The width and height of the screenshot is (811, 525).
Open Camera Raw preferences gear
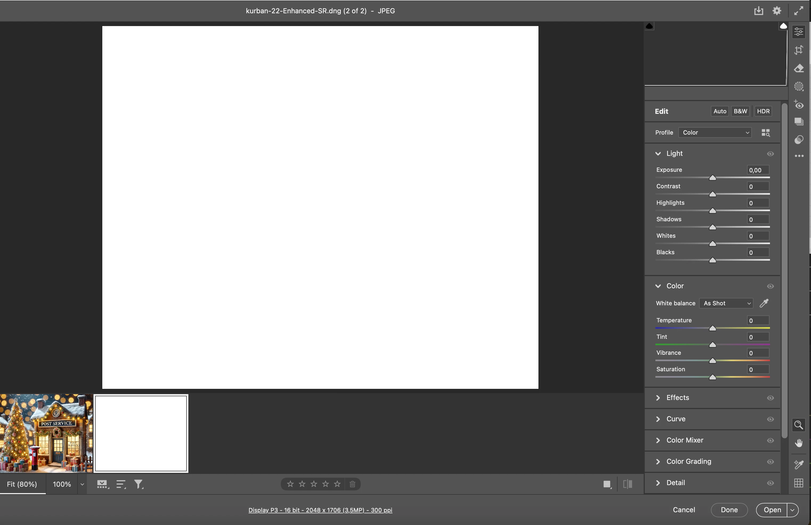(777, 11)
